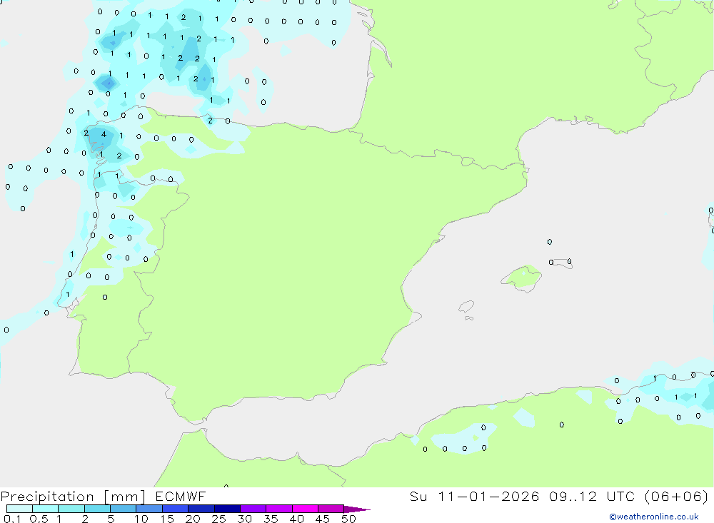
Task: Click the '09..12 UTC' time range text
Action: click(x=592, y=496)
